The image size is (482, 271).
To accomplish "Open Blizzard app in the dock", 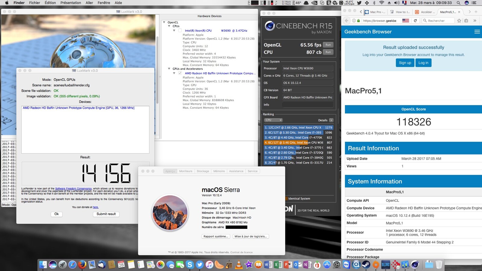I will pyautogui.click(x=386, y=265).
